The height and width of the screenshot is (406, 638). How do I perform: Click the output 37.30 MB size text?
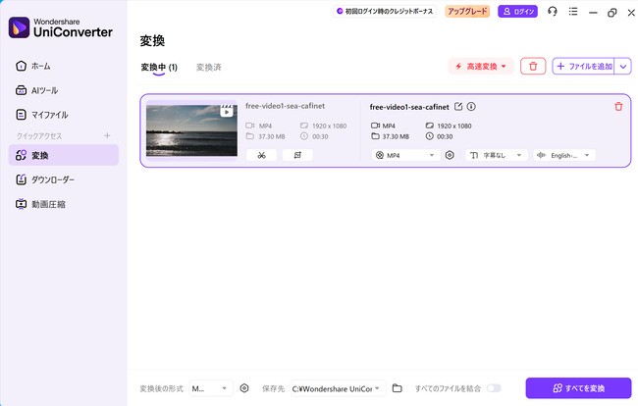click(396, 136)
